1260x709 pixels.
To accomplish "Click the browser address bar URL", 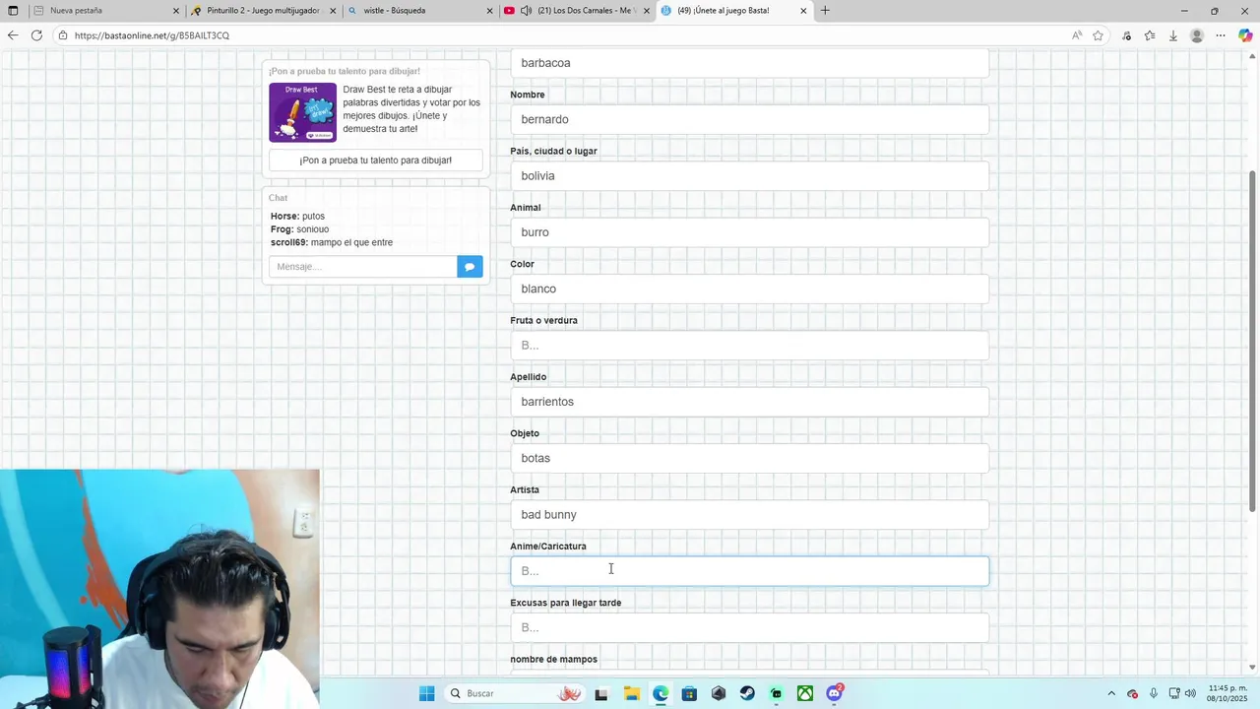I will 152,35.
